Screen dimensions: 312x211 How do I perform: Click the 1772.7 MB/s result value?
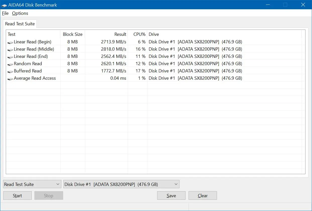point(114,71)
